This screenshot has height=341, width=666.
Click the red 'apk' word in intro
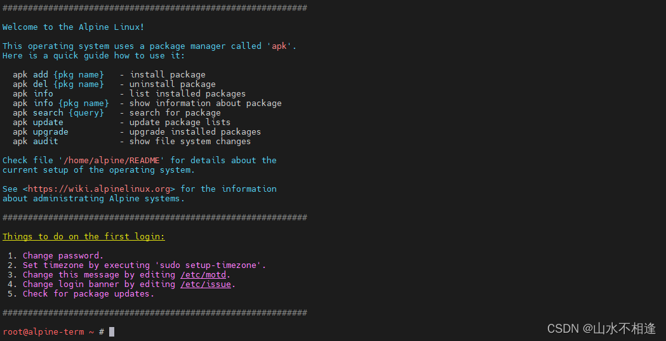[x=279, y=46]
